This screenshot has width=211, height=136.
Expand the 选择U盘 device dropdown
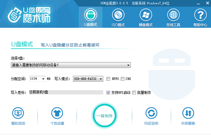coord(71,65)
